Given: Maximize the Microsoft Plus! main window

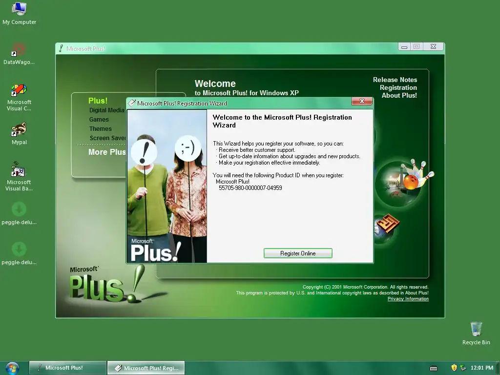Looking at the screenshot, I should coord(417,46).
